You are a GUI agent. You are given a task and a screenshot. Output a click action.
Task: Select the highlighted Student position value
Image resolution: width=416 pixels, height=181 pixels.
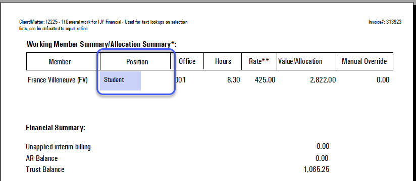[x=120, y=80]
